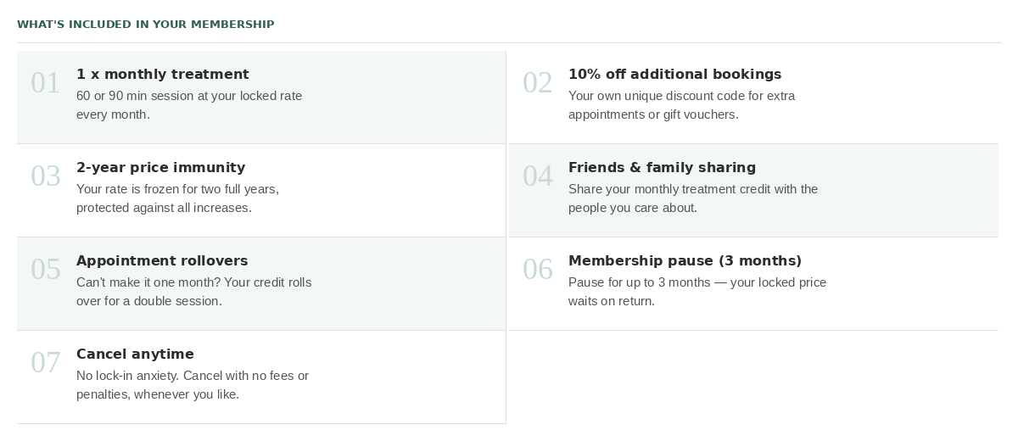Click the 01 number badge
Image resolution: width=1018 pixels, height=441 pixels.
coord(46,83)
